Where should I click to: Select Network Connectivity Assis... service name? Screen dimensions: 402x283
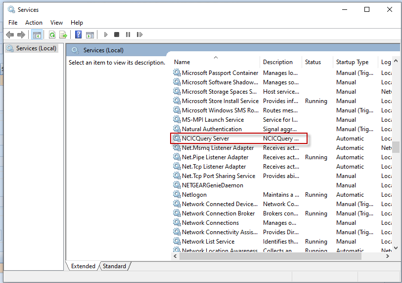coord(220,232)
